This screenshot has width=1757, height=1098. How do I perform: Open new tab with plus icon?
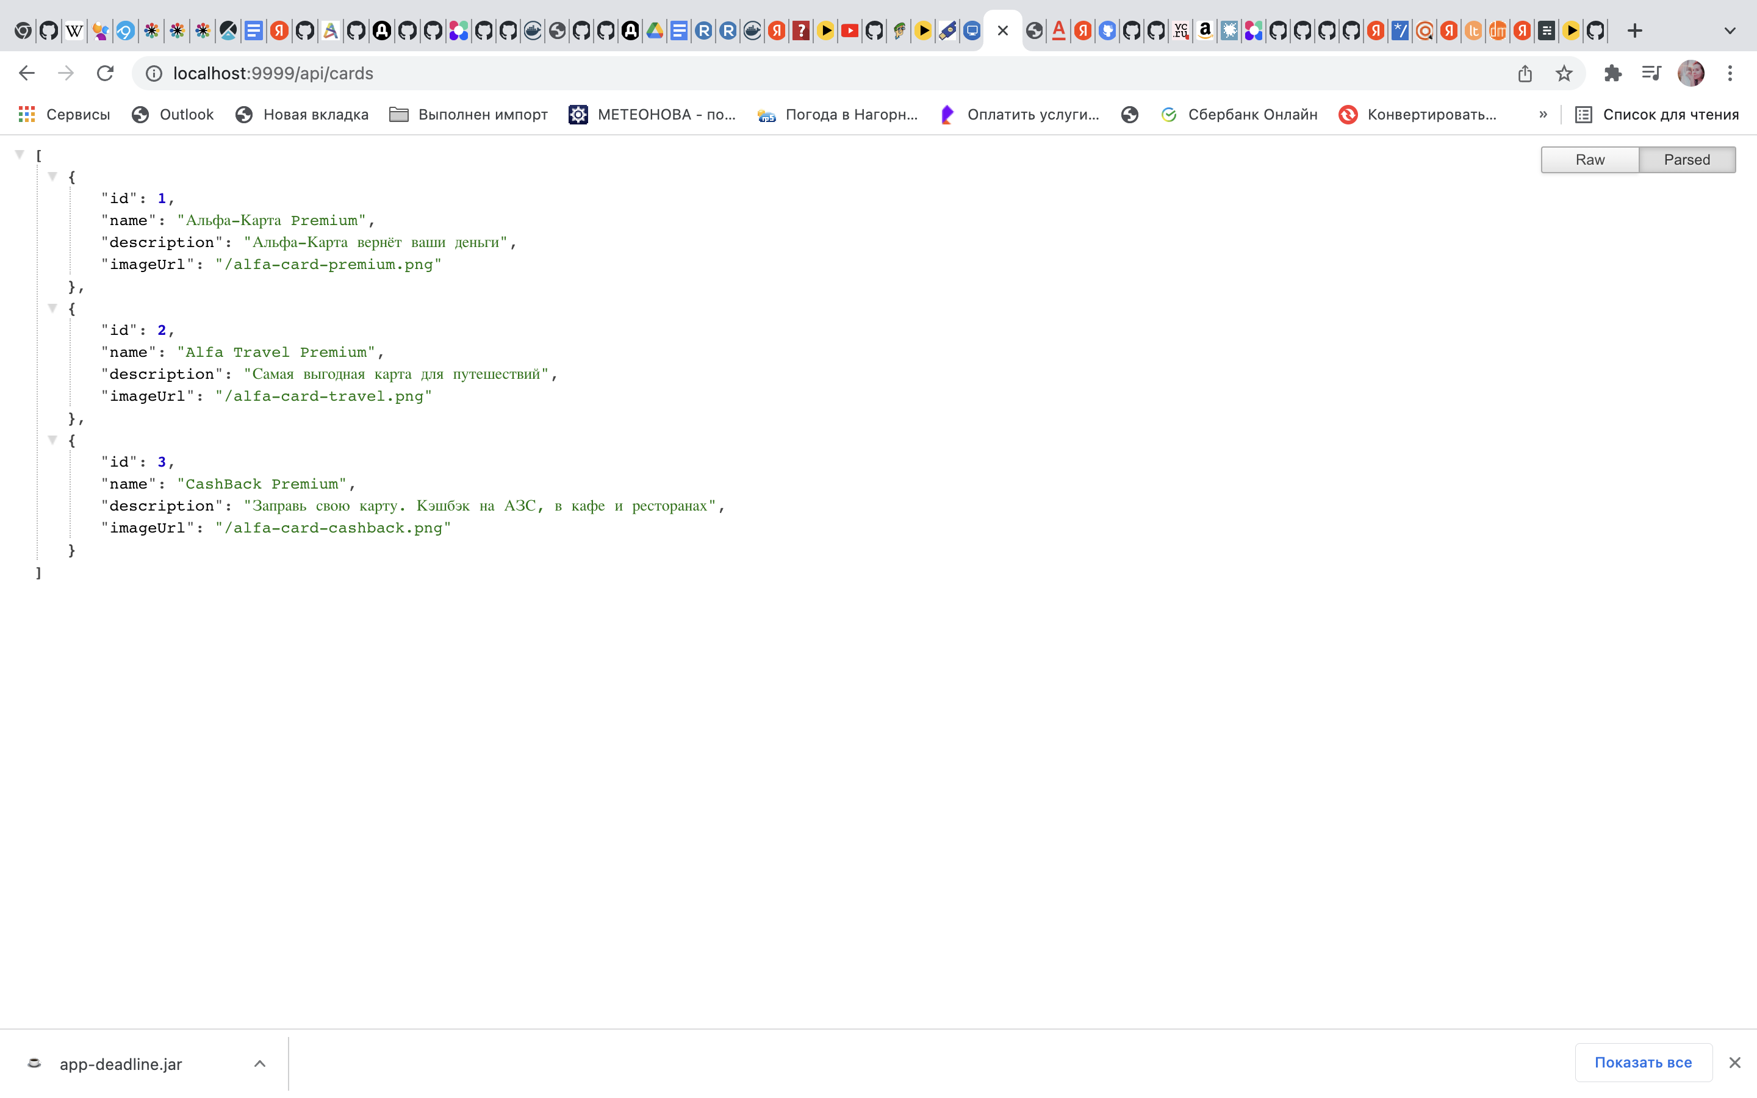point(1634,30)
